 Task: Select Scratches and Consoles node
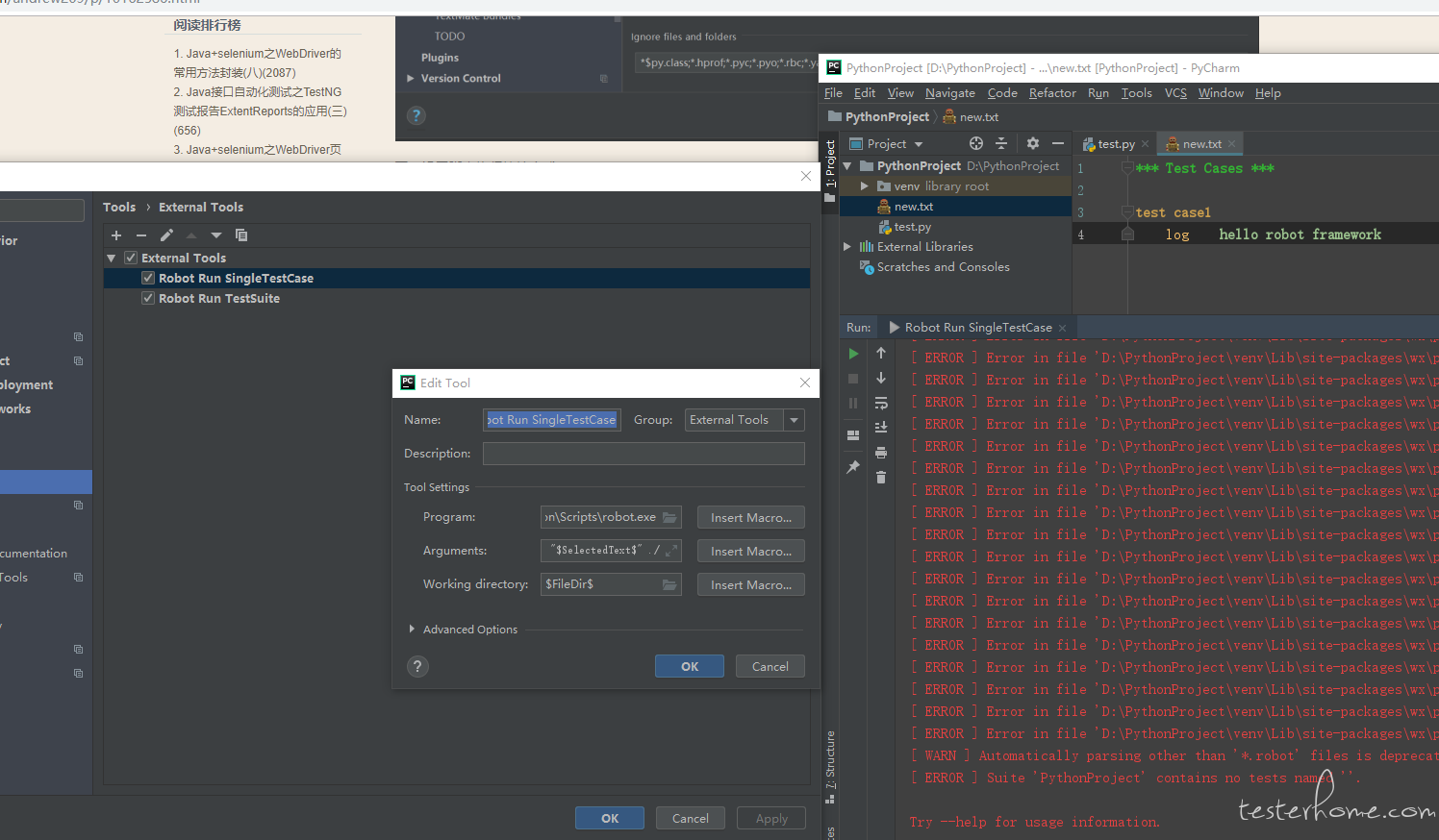click(943, 267)
